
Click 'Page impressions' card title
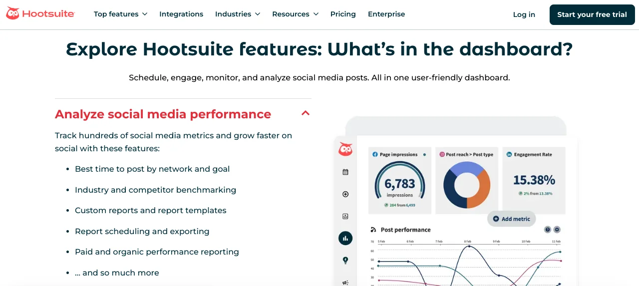(398, 155)
